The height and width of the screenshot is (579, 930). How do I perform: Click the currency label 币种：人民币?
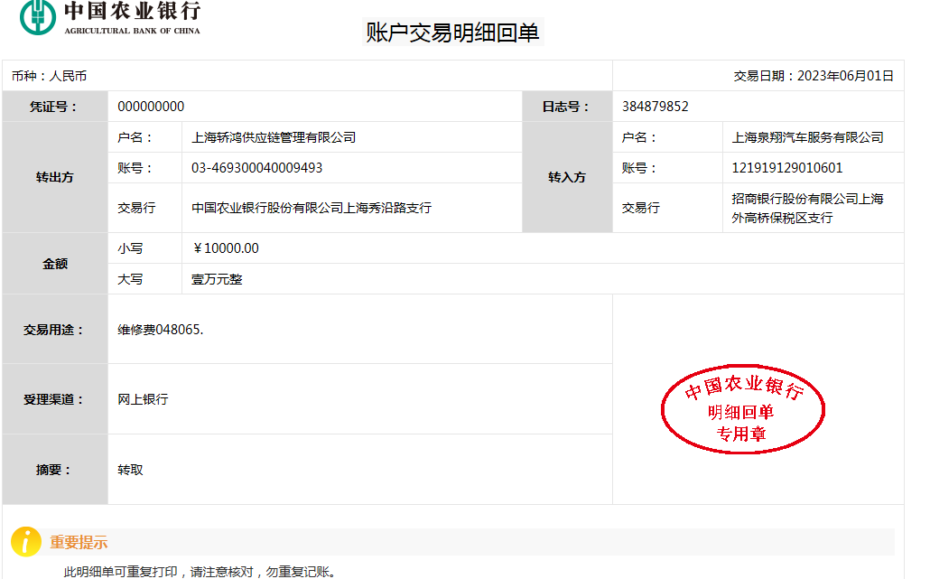pyautogui.click(x=49, y=76)
